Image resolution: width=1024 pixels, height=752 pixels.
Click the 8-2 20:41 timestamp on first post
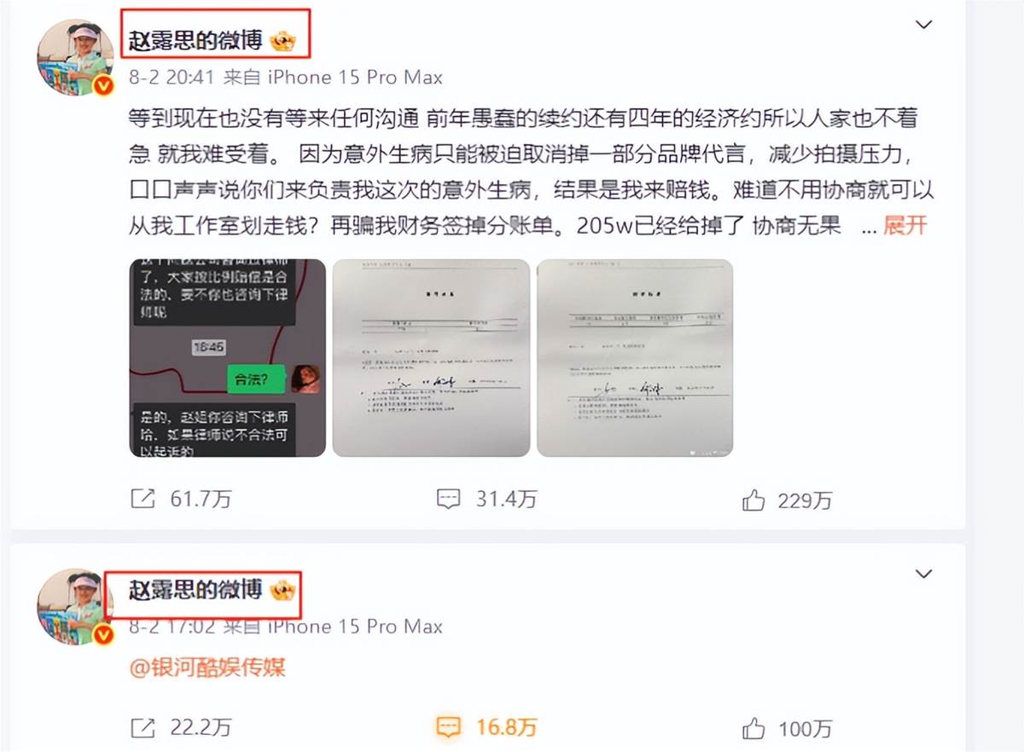click(x=171, y=78)
